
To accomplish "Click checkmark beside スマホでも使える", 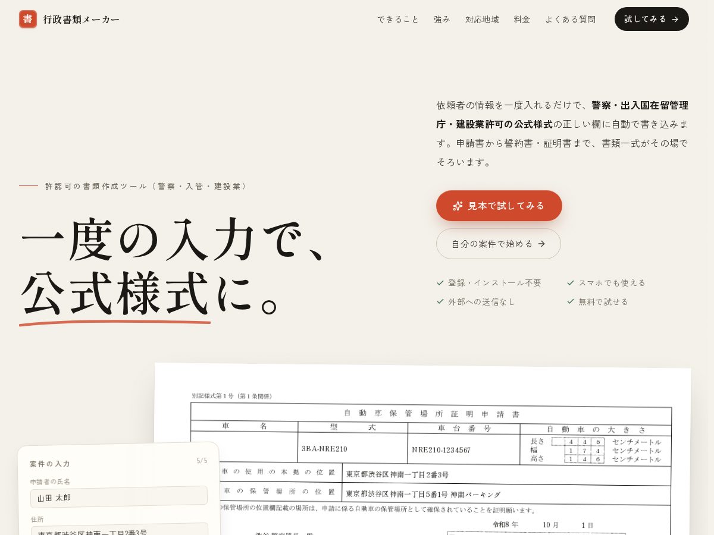I will pyautogui.click(x=571, y=283).
